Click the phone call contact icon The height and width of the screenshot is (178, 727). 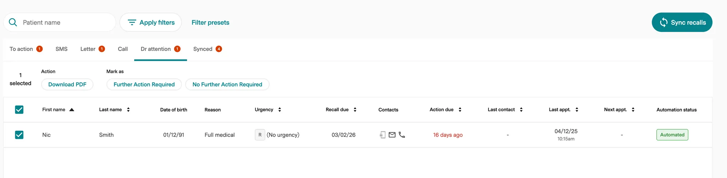click(402, 135)
